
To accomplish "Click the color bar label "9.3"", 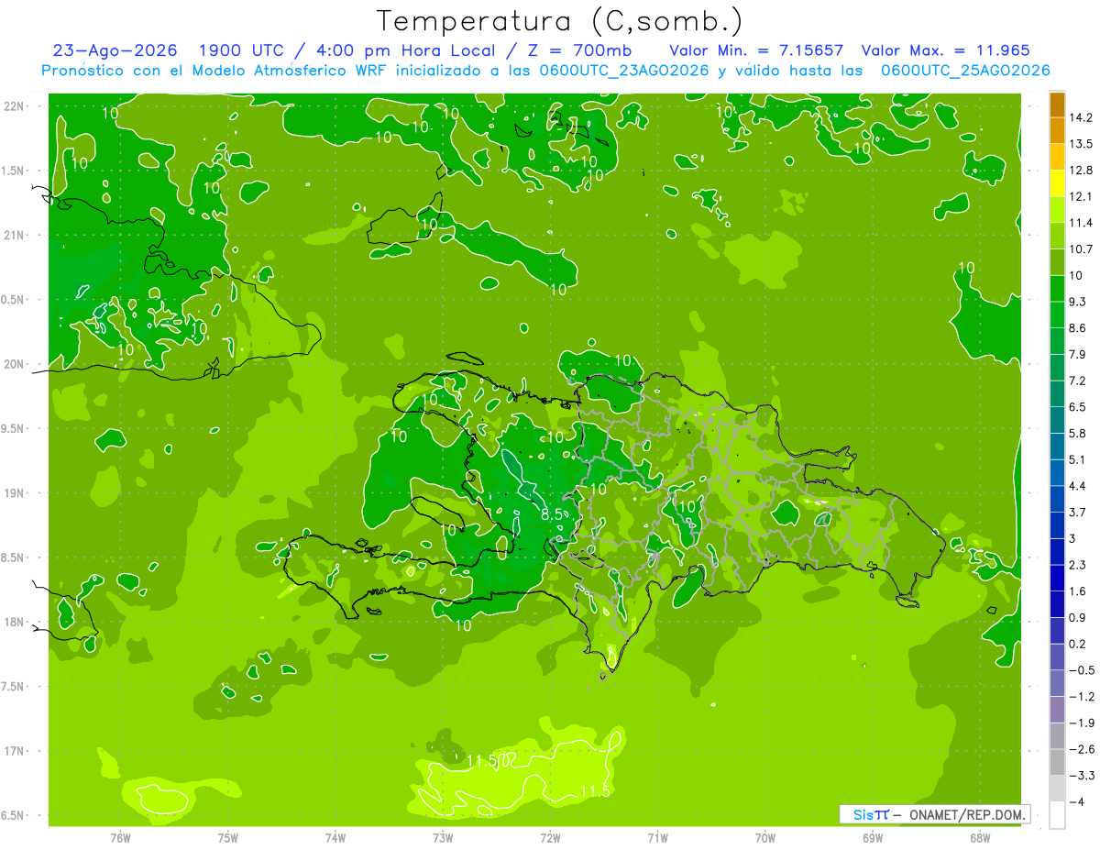I will [x=1079, y=302].
